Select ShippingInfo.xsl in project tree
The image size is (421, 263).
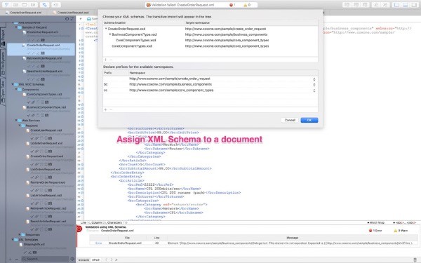pyautogui.click(x=34, y=244)
